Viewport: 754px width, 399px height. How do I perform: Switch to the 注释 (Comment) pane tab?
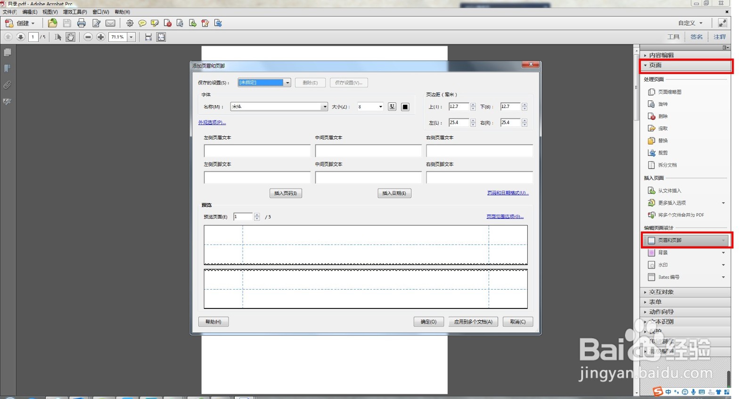pyautogui.click(x=719, y=37)
